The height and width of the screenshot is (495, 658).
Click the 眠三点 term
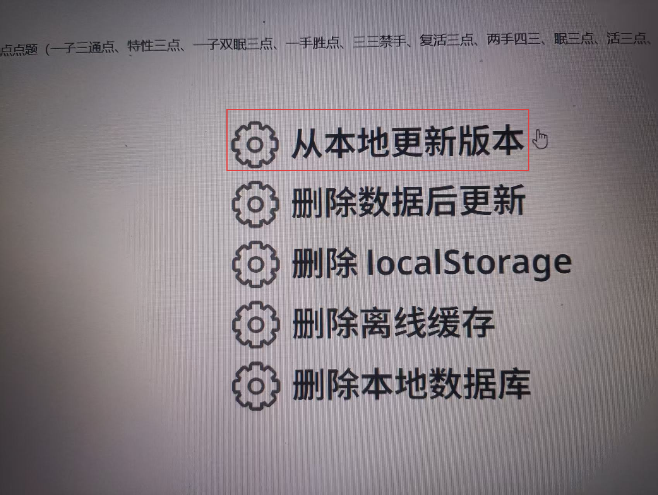click(x=573, y=38)
